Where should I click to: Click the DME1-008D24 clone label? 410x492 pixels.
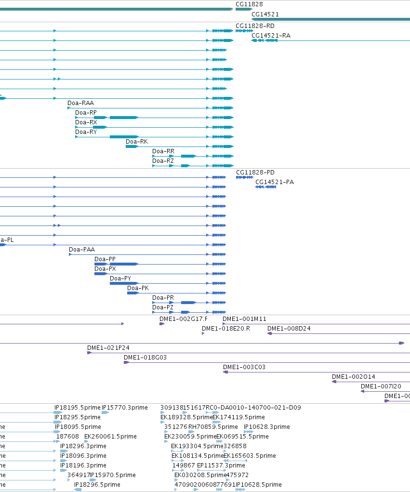click(x=289, y=329)
